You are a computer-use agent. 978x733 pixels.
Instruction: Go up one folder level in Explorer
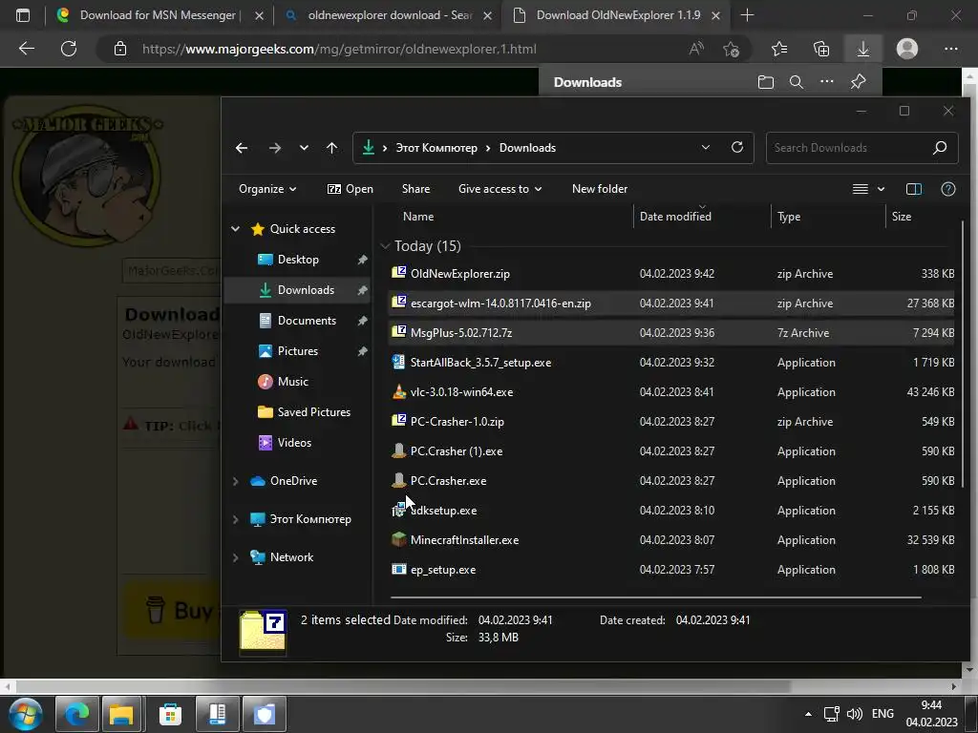pyautogui.click(x=331, y=148)
